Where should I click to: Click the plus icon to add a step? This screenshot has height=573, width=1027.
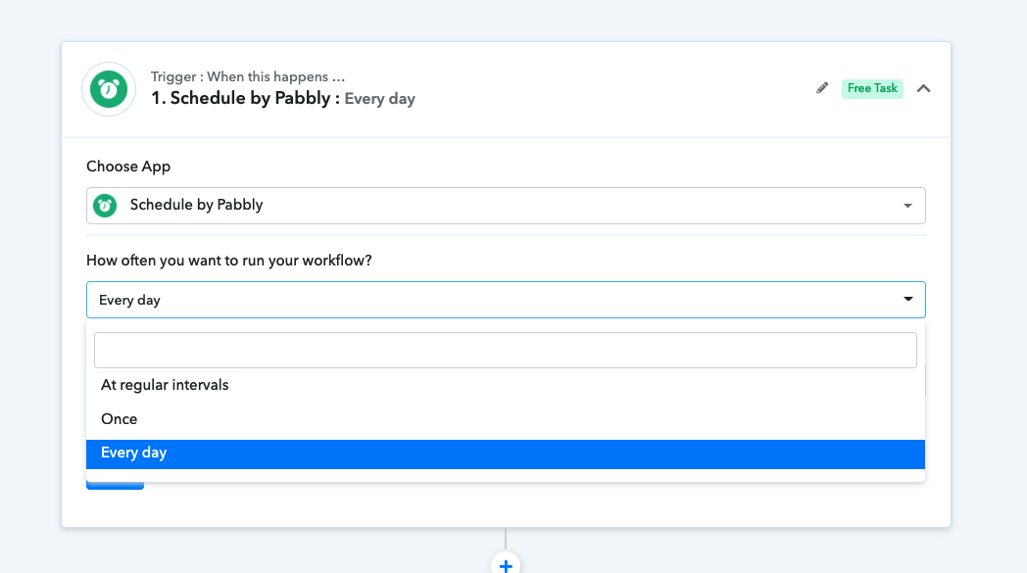pos(506,565)
